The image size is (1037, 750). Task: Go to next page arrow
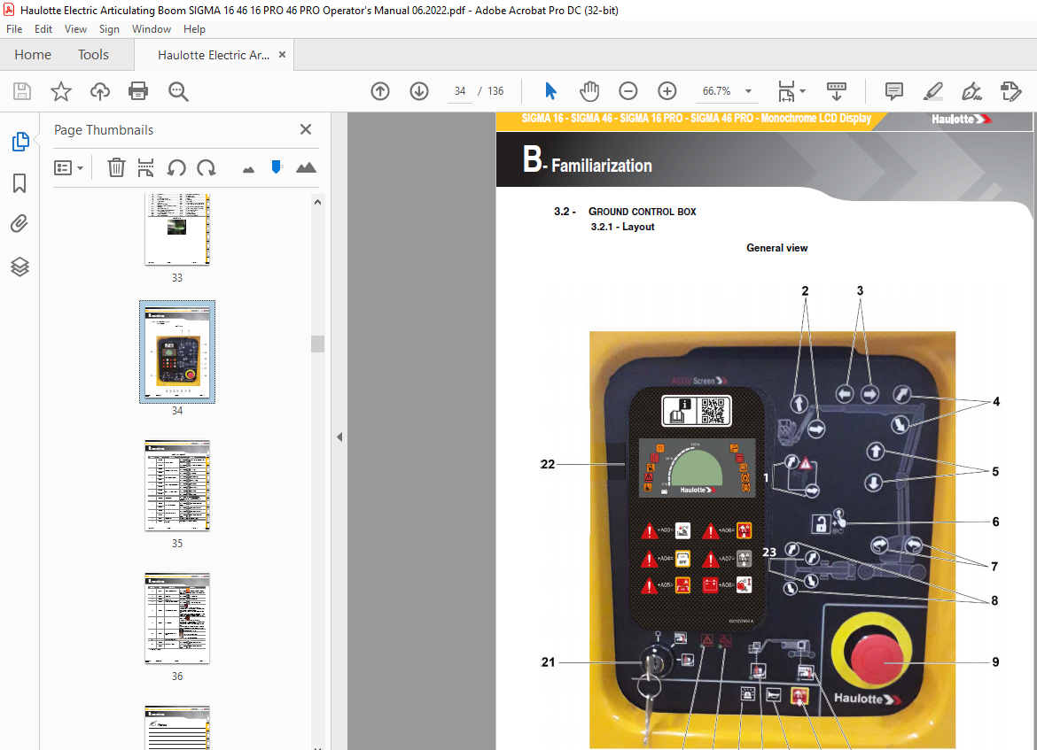(x=419, y=91)
